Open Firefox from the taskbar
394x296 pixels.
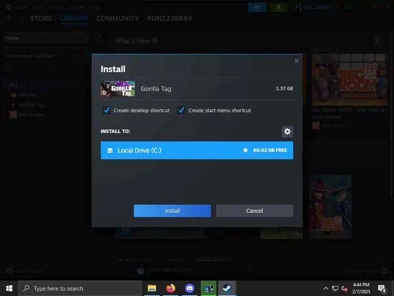pyautogui.click(x=170, y=288)
